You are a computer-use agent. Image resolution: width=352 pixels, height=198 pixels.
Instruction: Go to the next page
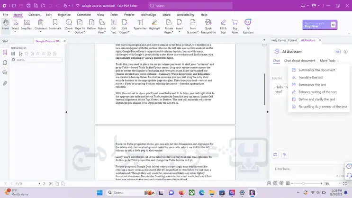(x=44, y=184)
